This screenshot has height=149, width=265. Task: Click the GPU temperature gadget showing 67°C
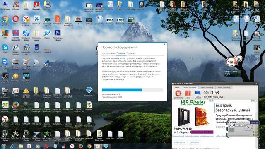232,73
